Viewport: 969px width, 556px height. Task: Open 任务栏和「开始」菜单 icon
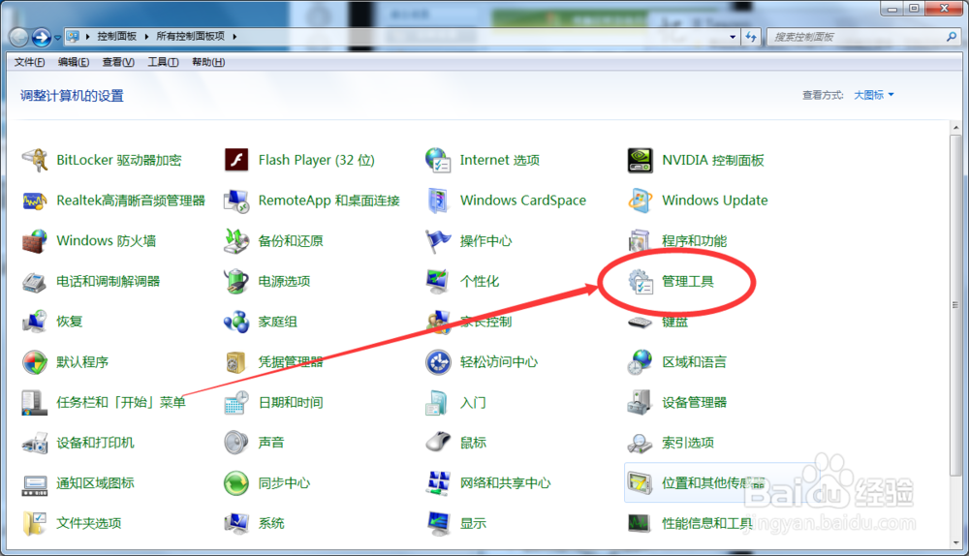[35, 403]
